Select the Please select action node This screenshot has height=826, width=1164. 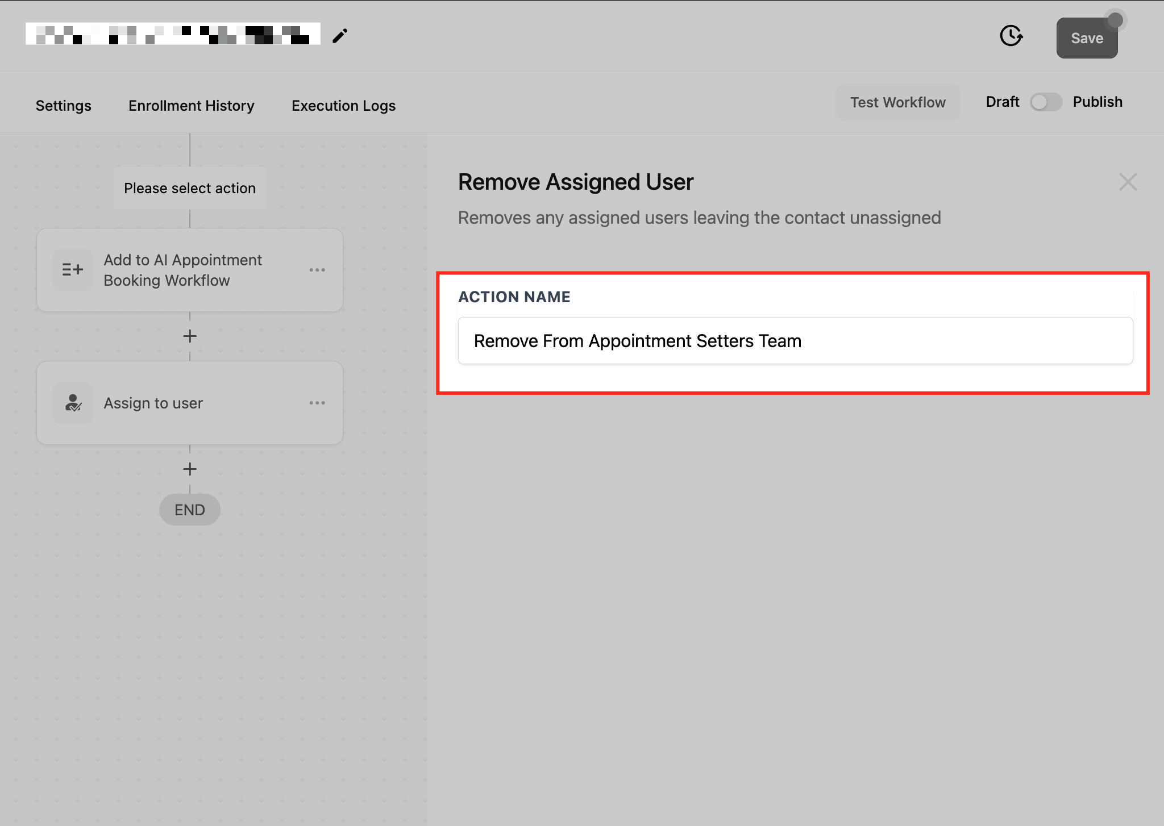[x=190, y=188]
